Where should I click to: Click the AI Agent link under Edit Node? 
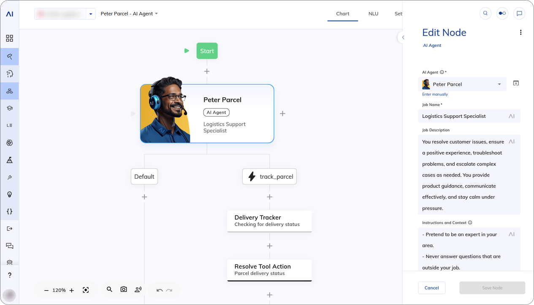pyautogui.click(x=432, y=45)
